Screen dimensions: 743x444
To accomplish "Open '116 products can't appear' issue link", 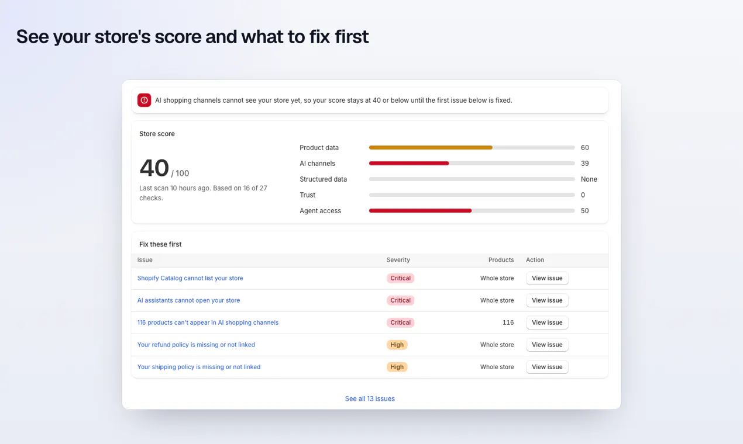I will [208, 322].
